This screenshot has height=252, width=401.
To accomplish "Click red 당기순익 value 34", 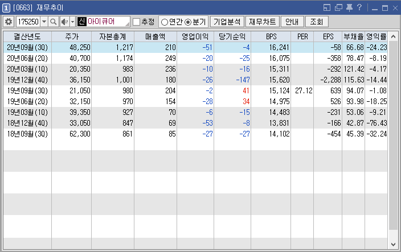I will (x=246, y=102).
